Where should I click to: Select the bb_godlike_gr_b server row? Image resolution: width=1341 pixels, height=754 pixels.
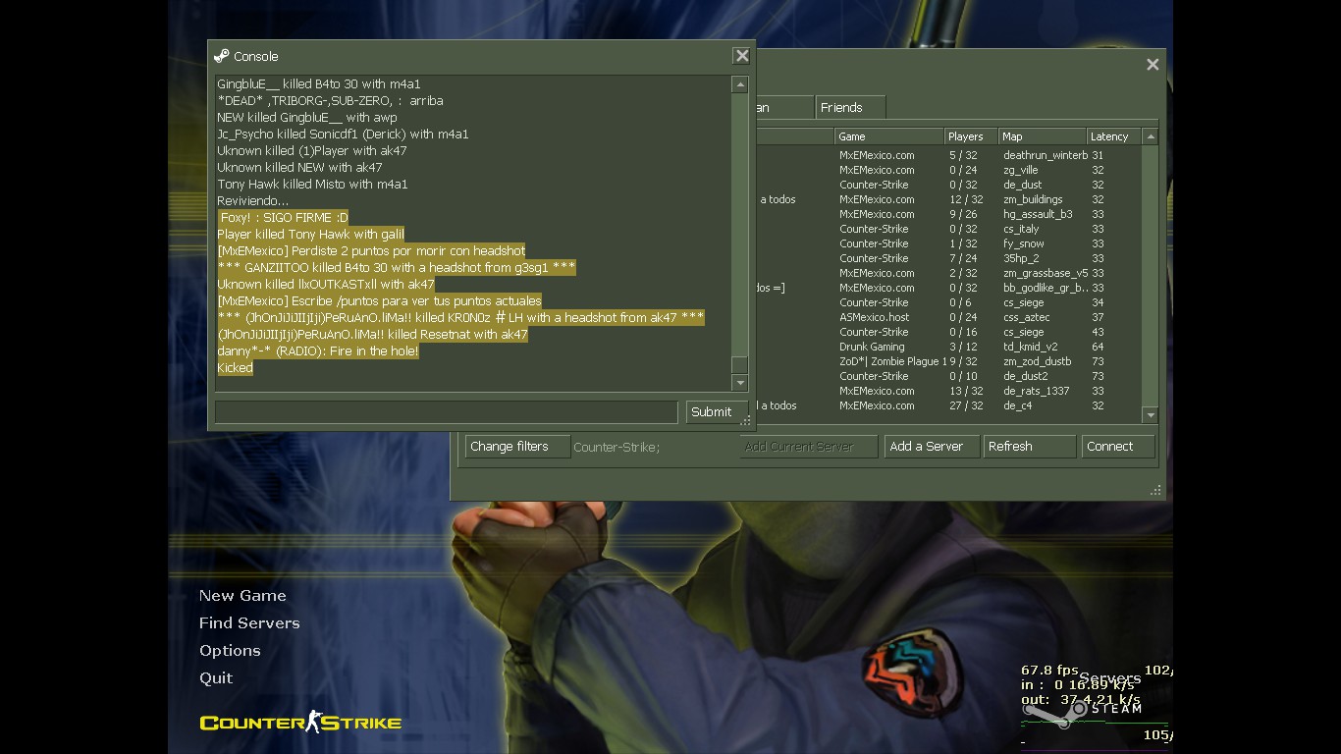[x=947, y=288]
